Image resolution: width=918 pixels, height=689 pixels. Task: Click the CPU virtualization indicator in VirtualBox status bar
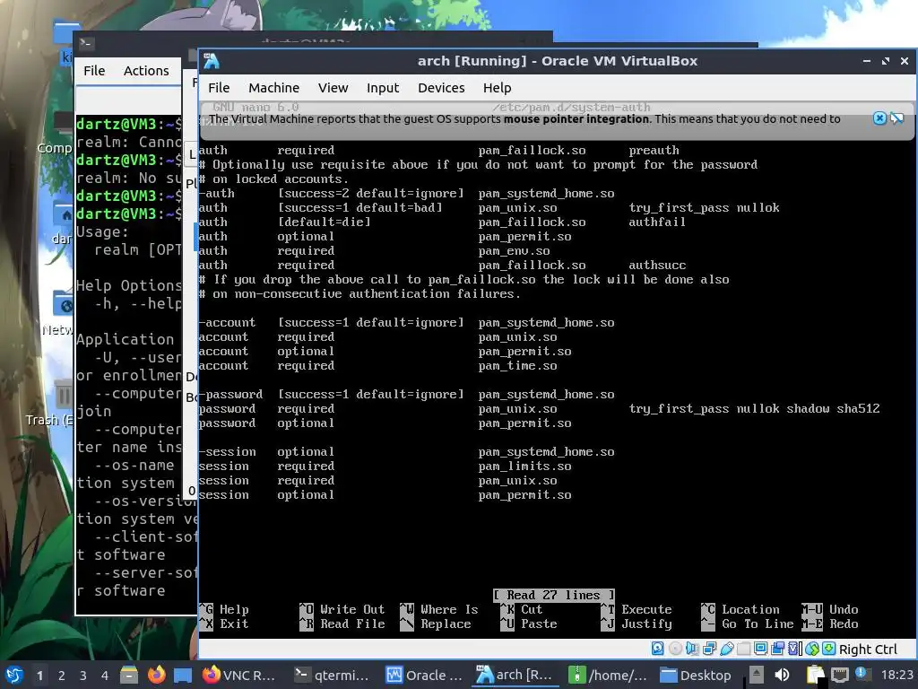point(794,649)
